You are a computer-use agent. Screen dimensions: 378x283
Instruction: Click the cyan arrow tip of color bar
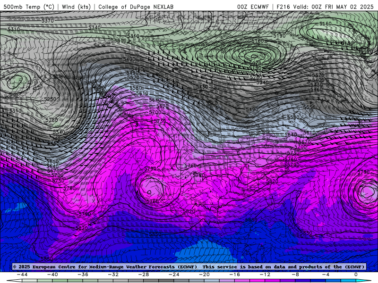363,281
